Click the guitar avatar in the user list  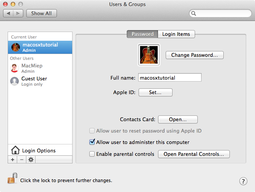click(x=15, y=47)
